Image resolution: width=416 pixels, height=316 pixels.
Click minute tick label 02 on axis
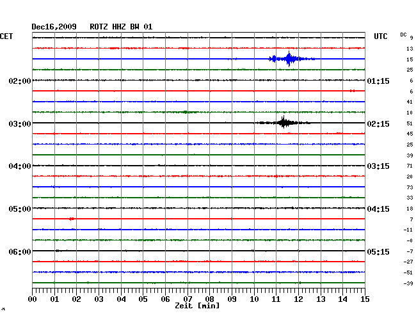[76, 299]
